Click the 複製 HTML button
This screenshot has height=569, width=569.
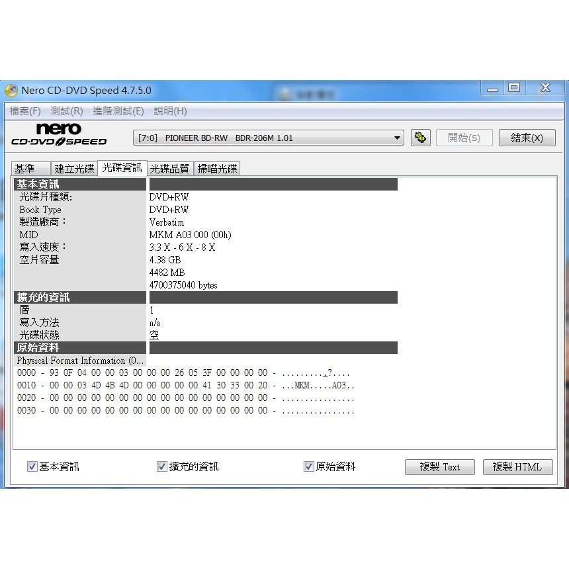517,467
